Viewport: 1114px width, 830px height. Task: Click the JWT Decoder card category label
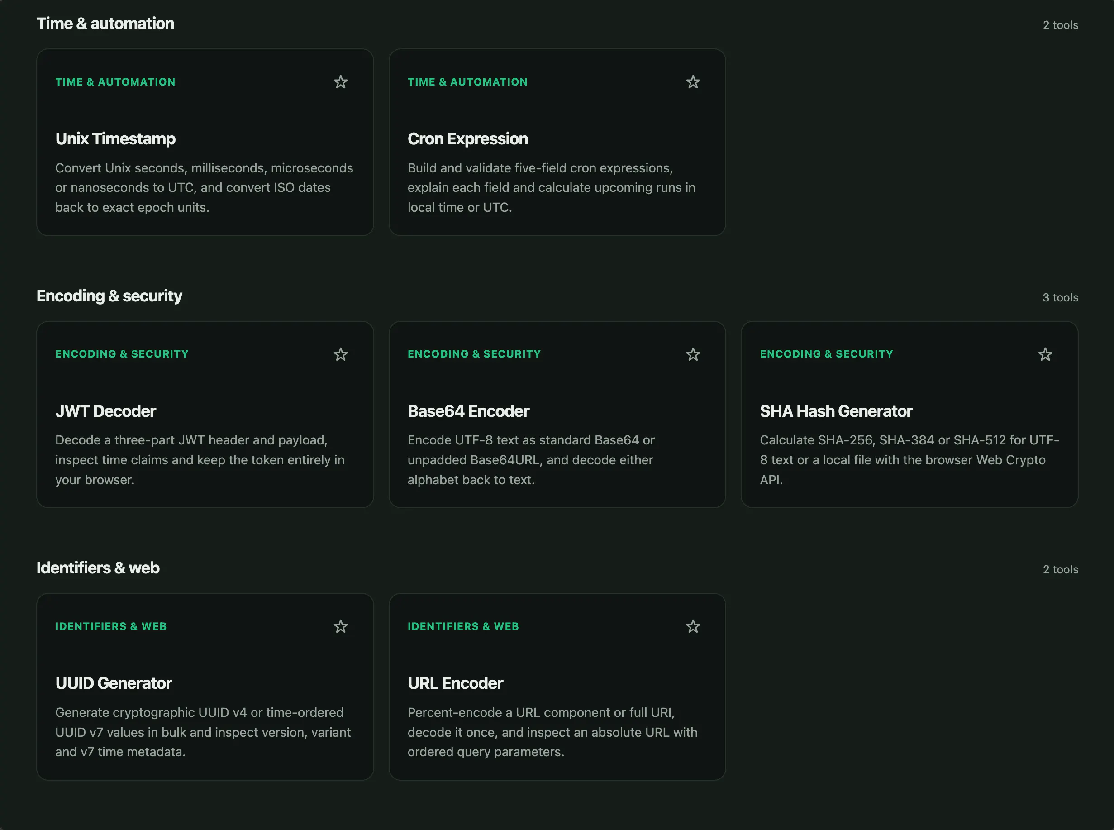point(122,354)
